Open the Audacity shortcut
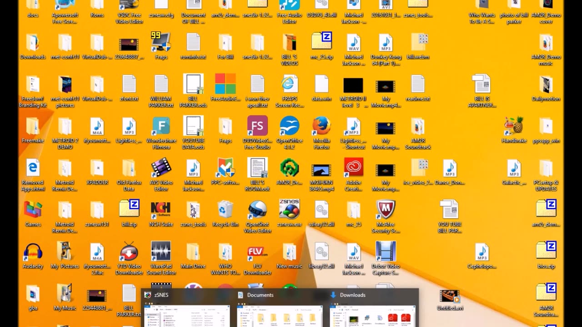The height and width of the screenshot is (327, 582). 33,253
